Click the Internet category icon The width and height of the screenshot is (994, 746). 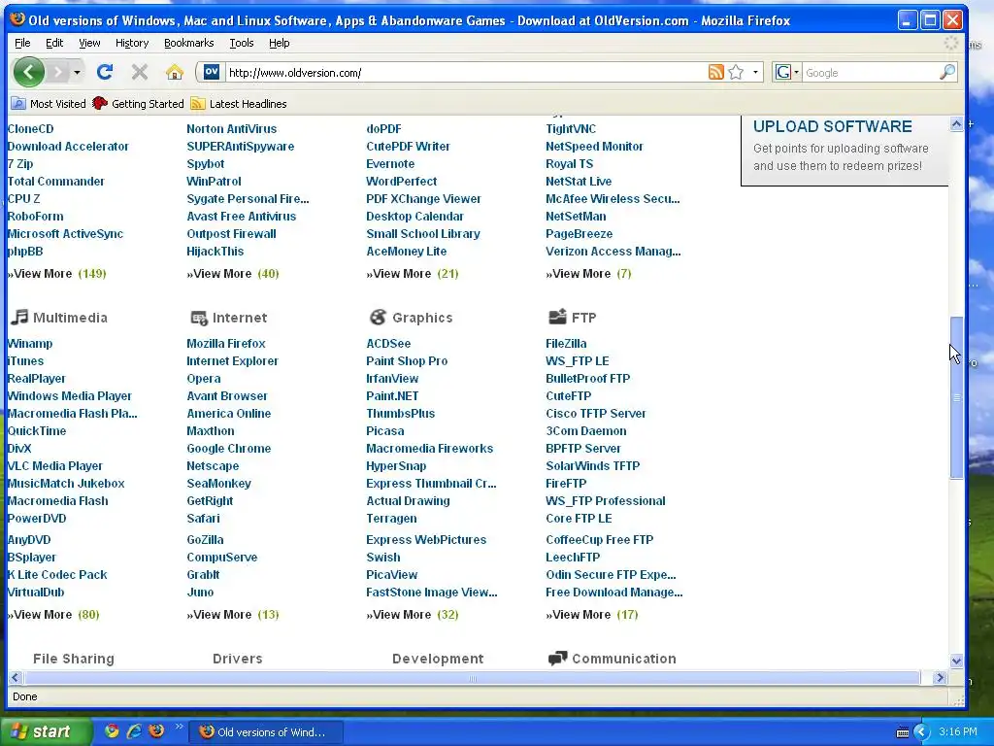(x=198, y=318)
